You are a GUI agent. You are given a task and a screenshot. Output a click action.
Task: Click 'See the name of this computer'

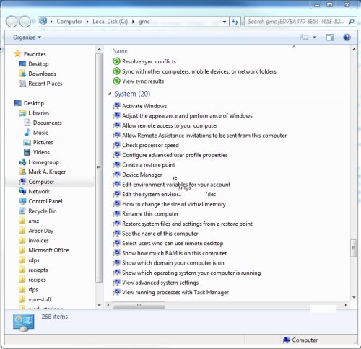coord(160,234)
